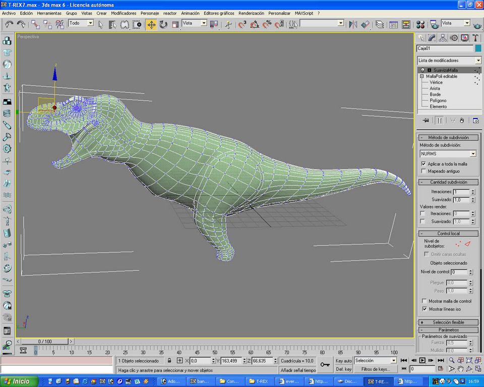Select the Pan view hand tool
Viewport: 484px width, 387px height.
461,369
